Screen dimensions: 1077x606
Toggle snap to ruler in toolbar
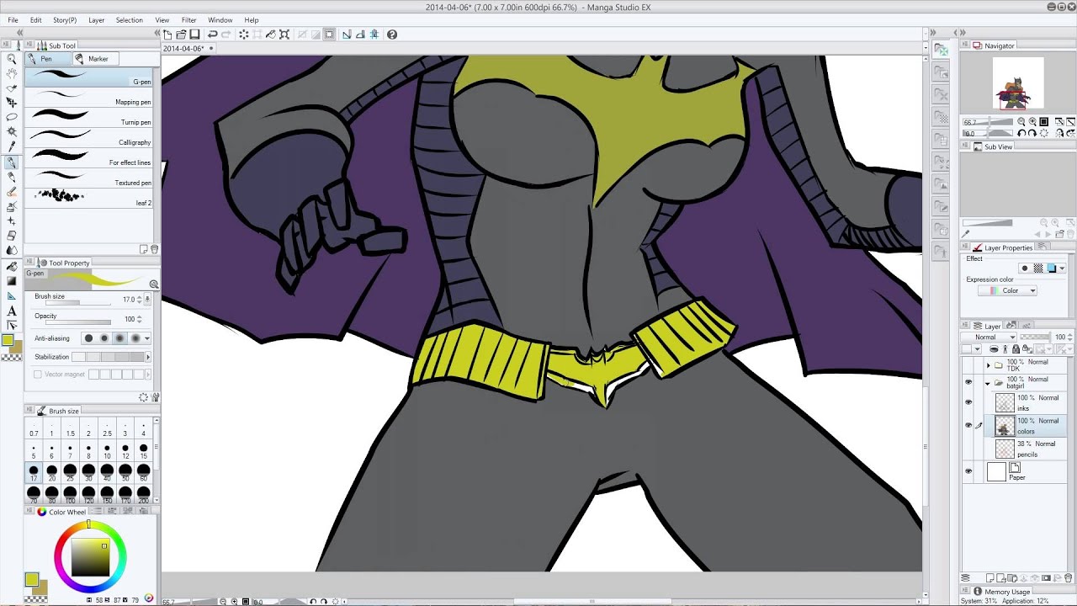347,35
